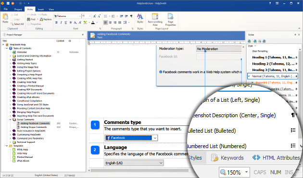Switch to the View ribbon tab

coord(51,9)
